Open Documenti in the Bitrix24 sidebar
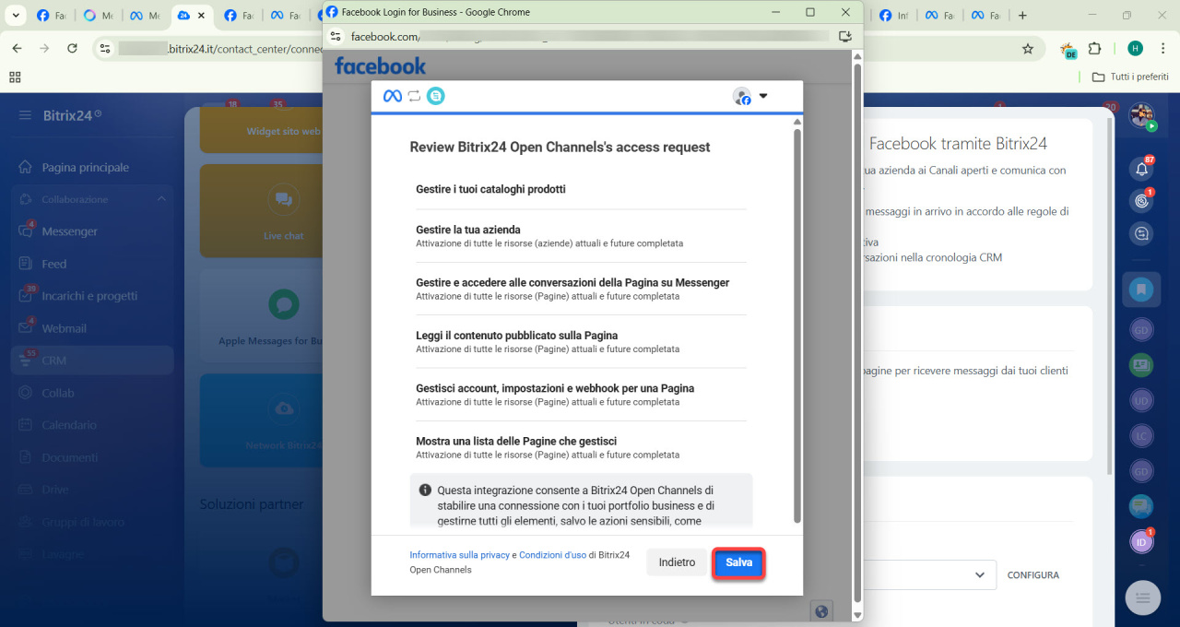Viewport: 1180px width, 627px height. [x=69, y=457]
